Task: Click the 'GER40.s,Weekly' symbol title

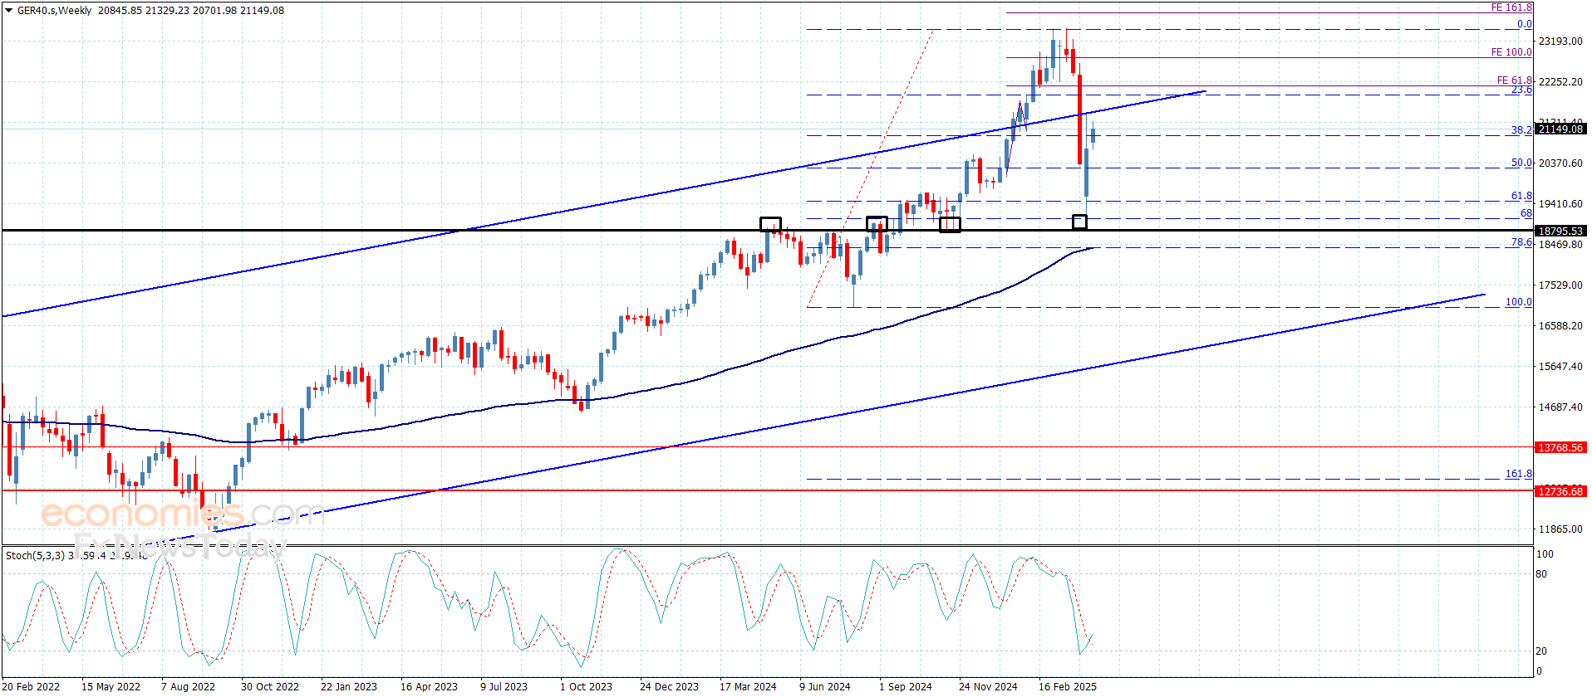Action: click(x=55, y=11)
